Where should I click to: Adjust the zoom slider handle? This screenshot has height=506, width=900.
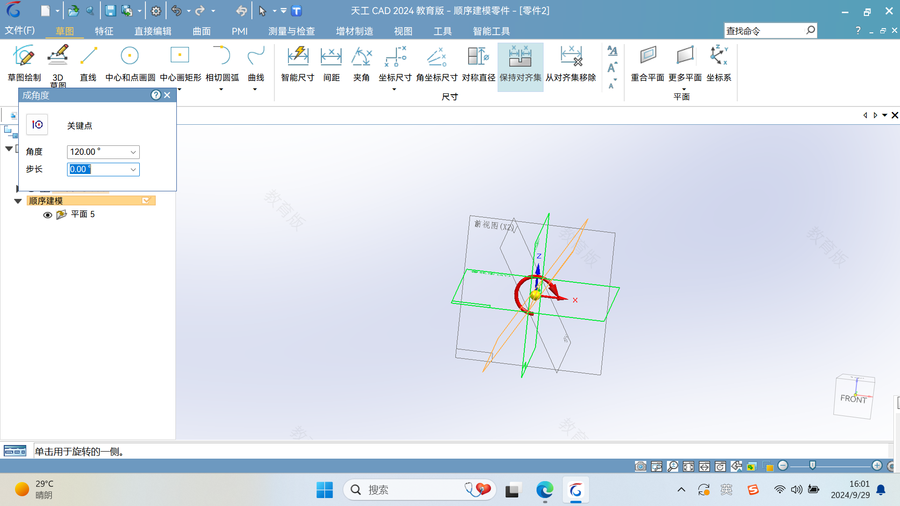812,465
